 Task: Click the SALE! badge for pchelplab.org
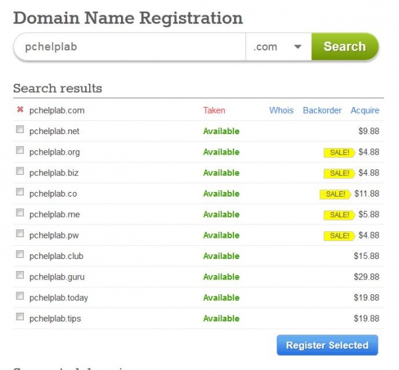[339, 152]
